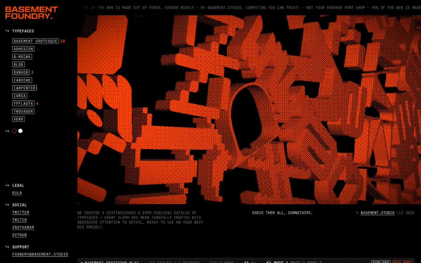This screenshot has width=421, height=263.
Task: Open the Curia typeface
Action: coord(20,96)
